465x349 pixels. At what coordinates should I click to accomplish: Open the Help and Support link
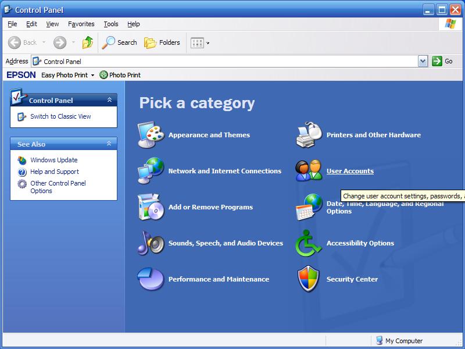pos(55,172)
